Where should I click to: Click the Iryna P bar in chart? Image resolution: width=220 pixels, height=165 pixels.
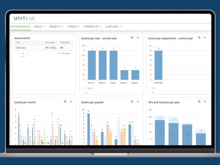92,65
